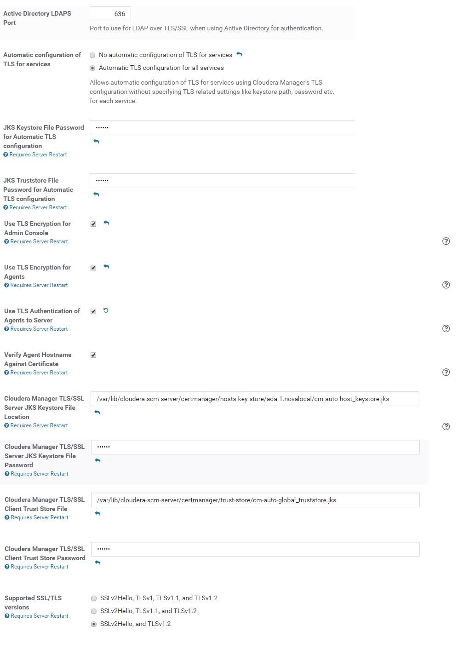Uncheck Use TLS Encryption for Admin Console

click(x=93, y=224)
